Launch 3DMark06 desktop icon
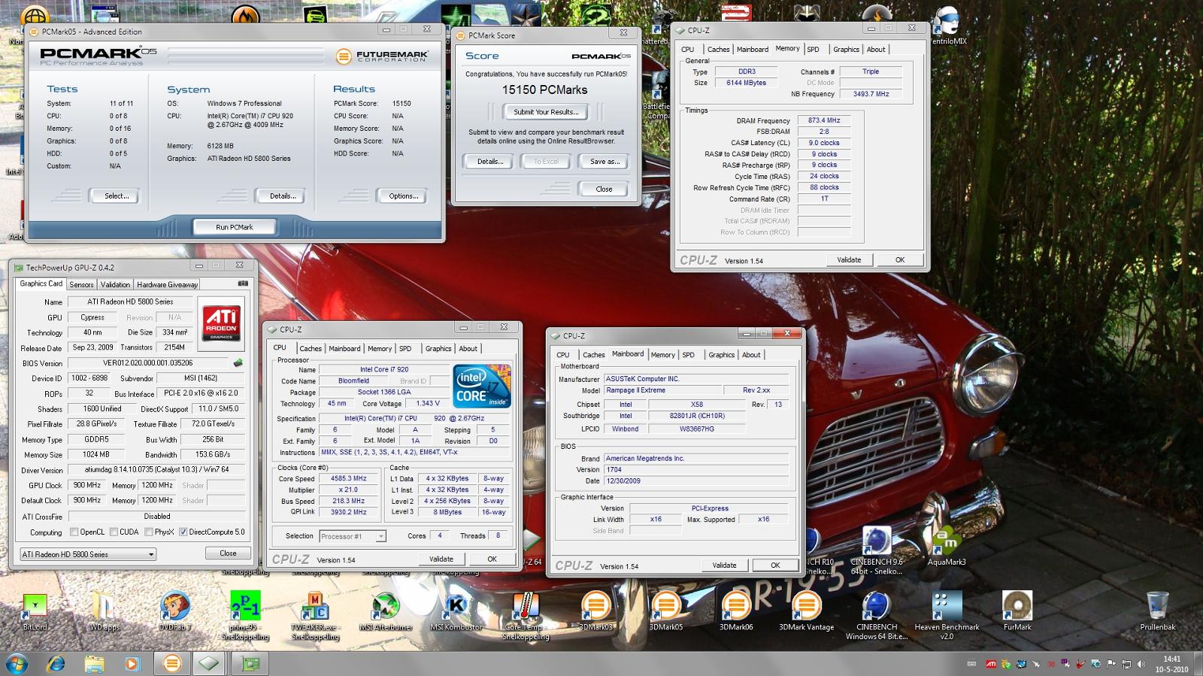The image size is (1203, 676). 736,611
